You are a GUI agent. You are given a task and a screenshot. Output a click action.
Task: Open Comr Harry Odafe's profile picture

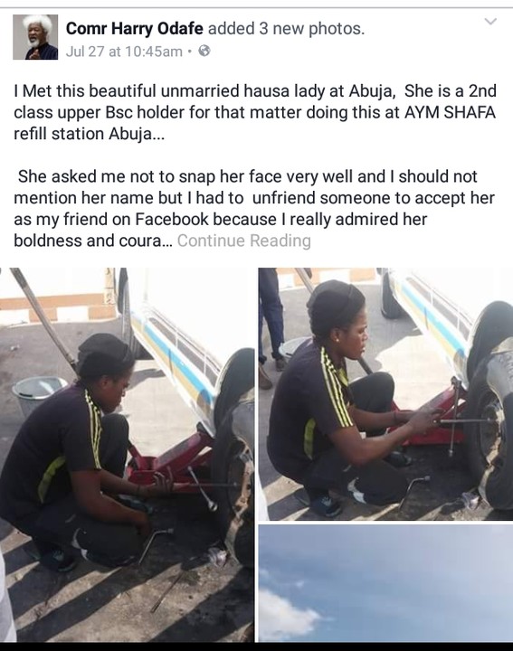click(35, 37)
